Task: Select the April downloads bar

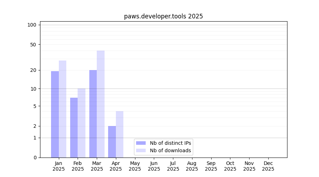Action: click(x=119, y=134)
